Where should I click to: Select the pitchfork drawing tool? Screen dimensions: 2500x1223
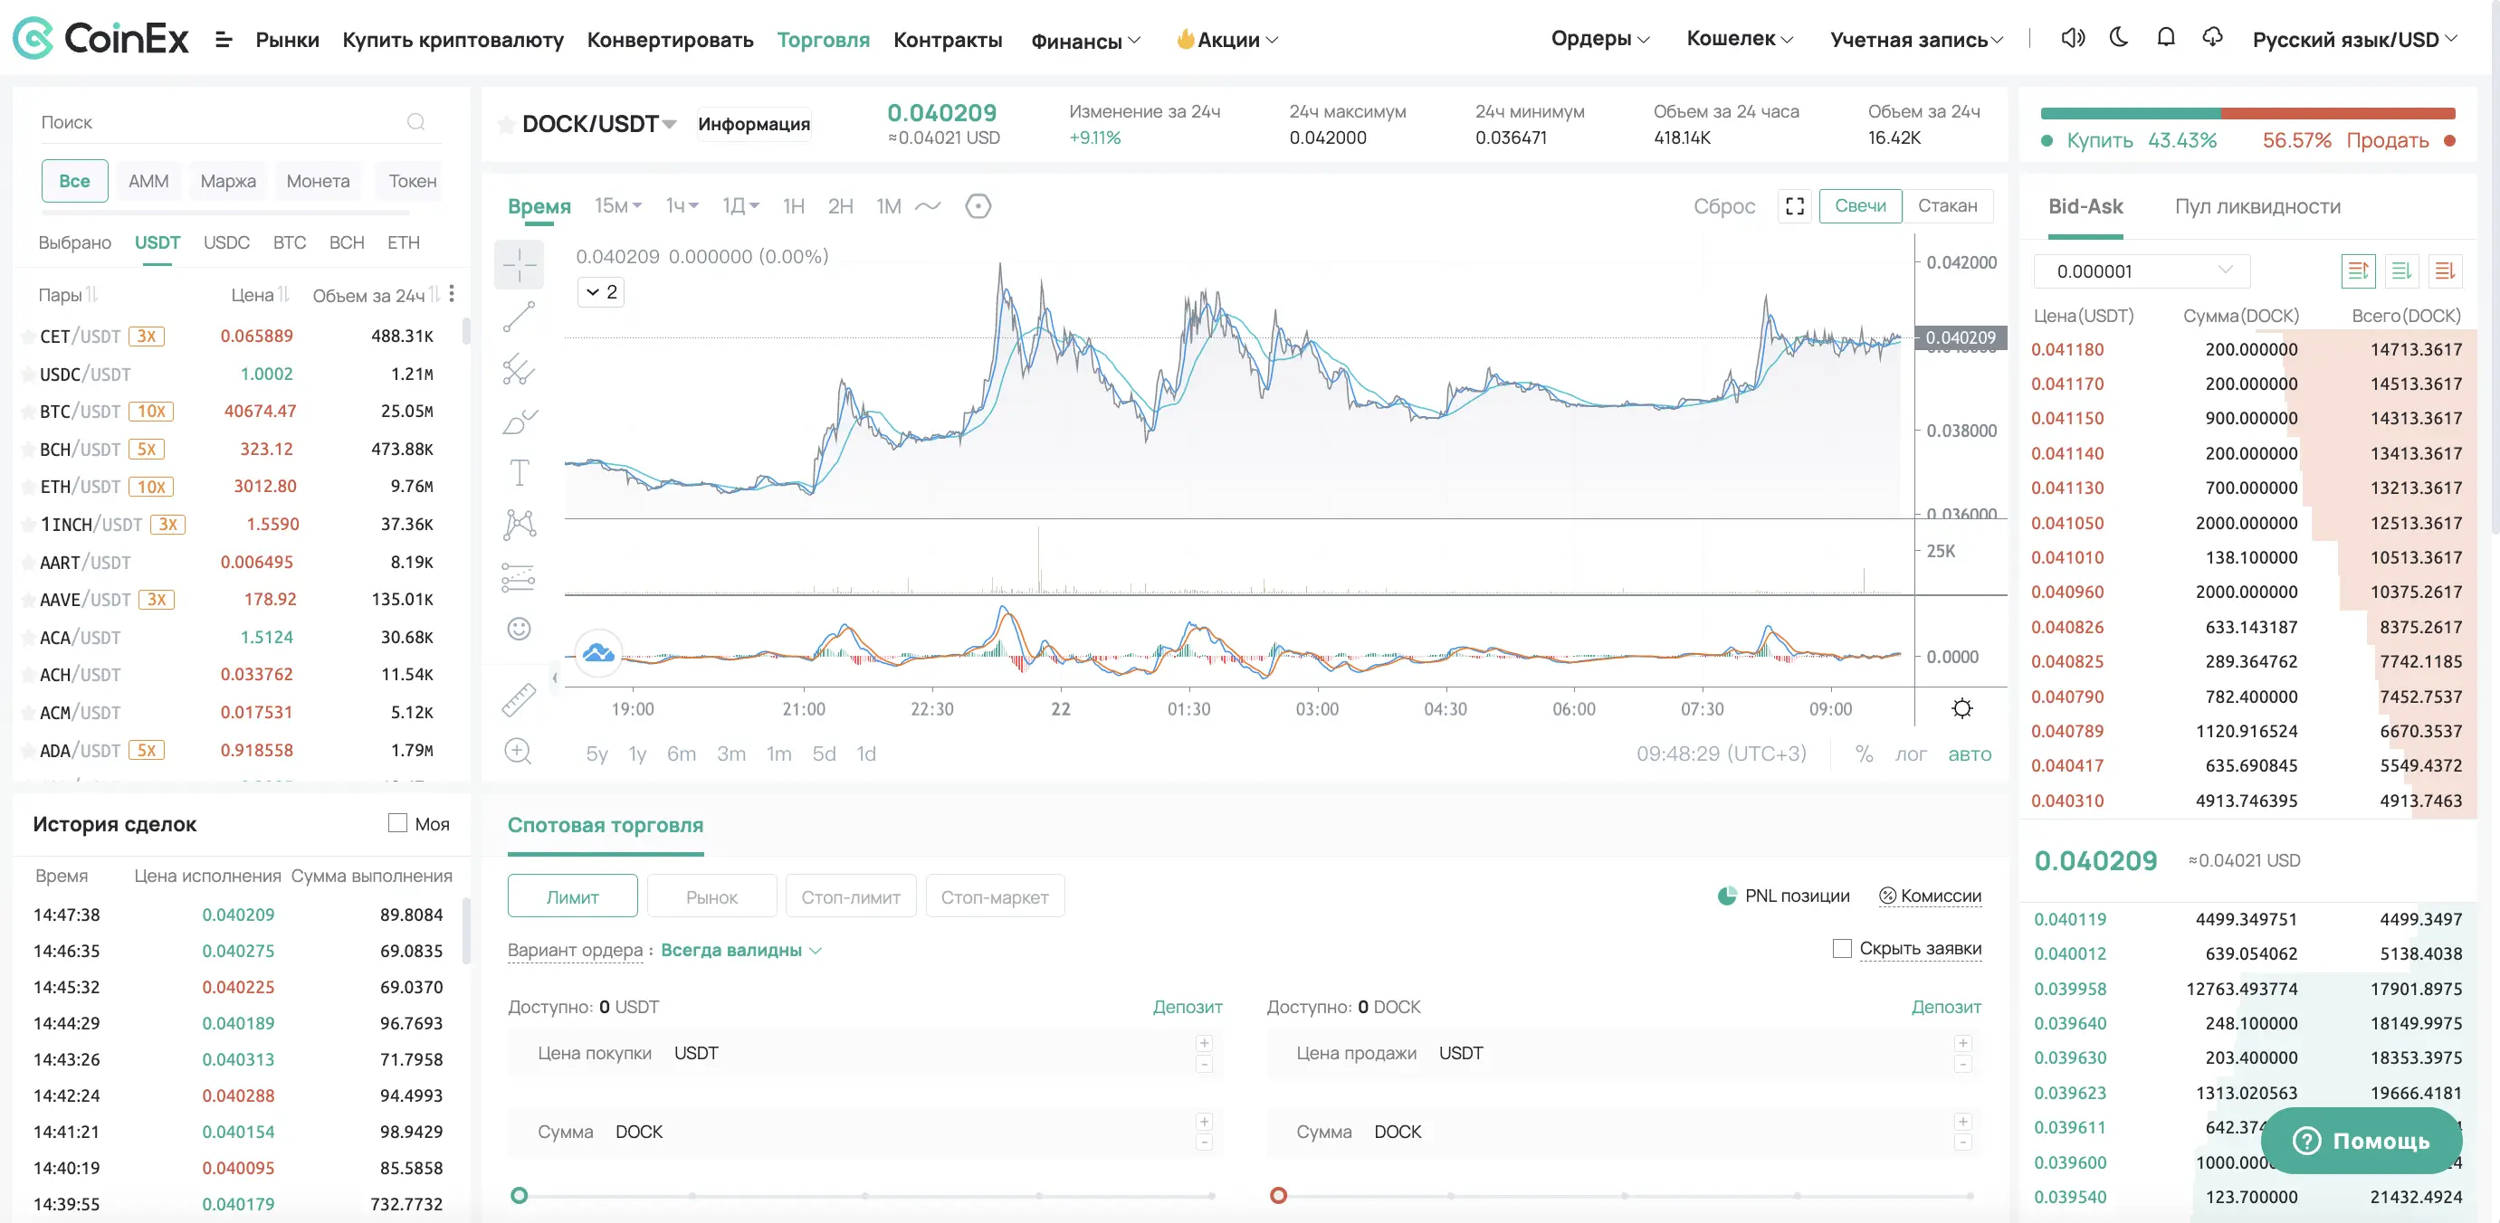pos(520,368)
